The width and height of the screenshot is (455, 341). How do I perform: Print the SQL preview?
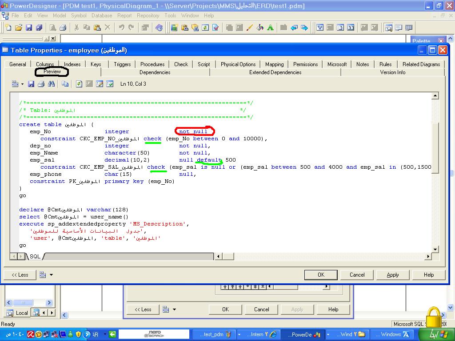(x=41, y=84)
